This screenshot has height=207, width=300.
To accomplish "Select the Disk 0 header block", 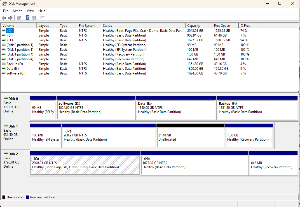I will pos(15,108).
